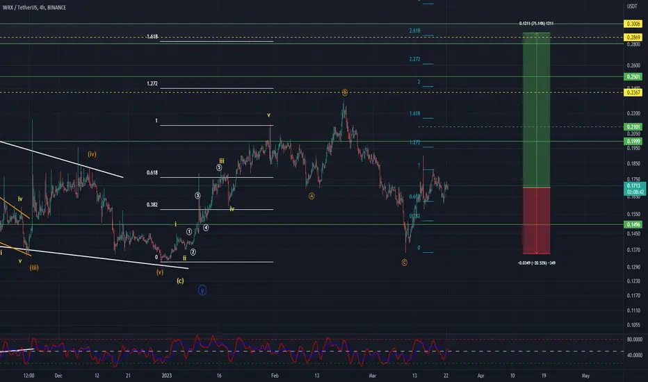
Task: Select the yellow 0.3006 price label
Action: coord(633,24)
